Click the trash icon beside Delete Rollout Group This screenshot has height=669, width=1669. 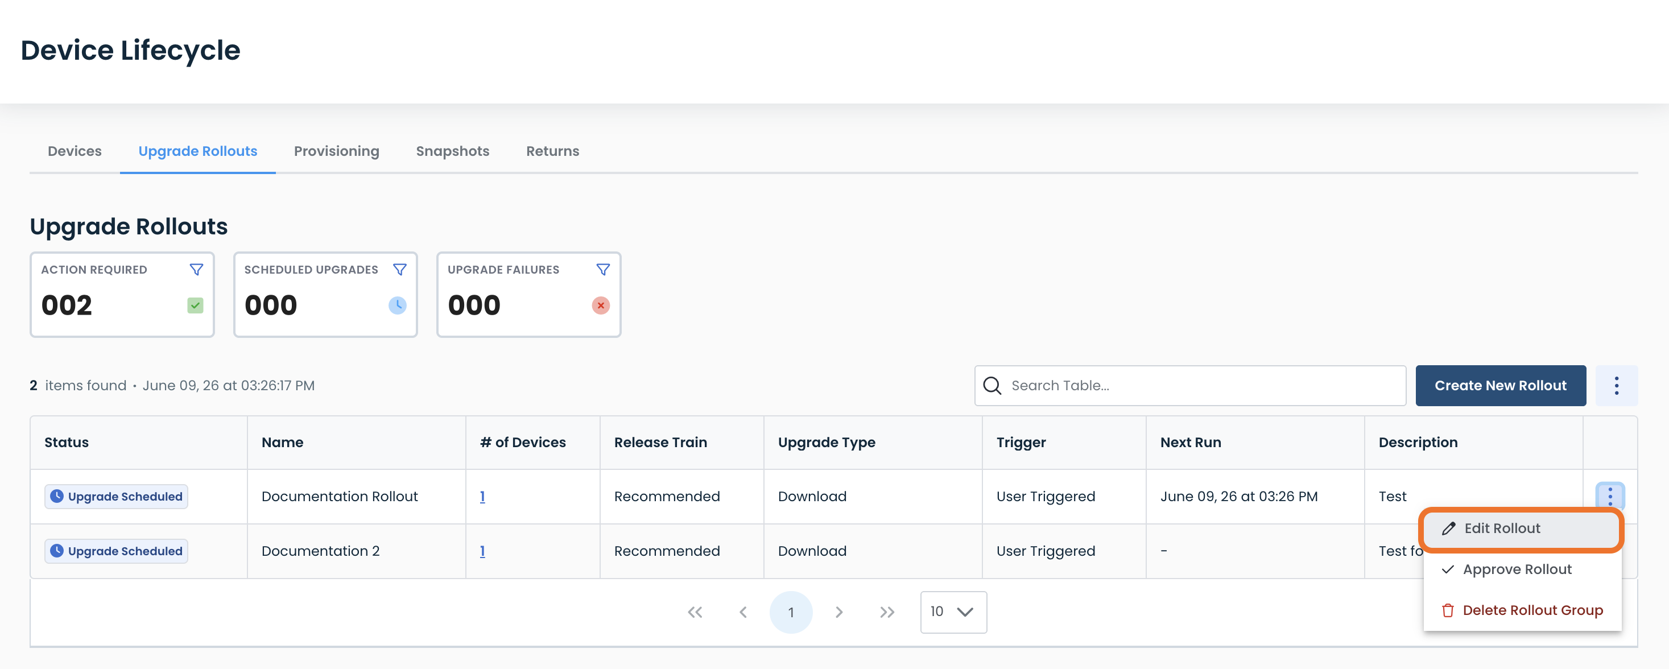click(1448, 610)
